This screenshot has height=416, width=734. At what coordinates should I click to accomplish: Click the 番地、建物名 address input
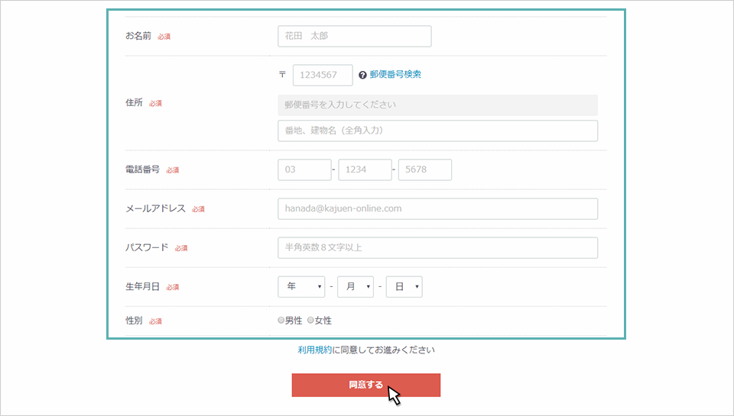tap(437, 131)
